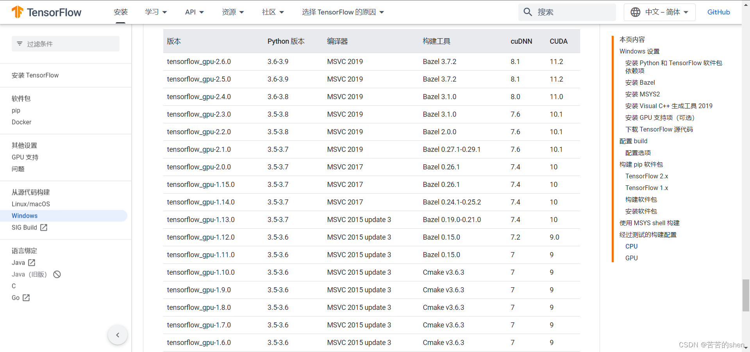Click the deprecated icon beside Java (旧版)
The image size is (750, 352).
pyautogui.click(x=57, y=274)
